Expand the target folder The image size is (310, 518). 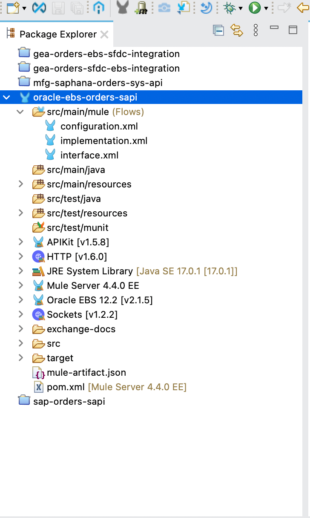click(20, 358)
